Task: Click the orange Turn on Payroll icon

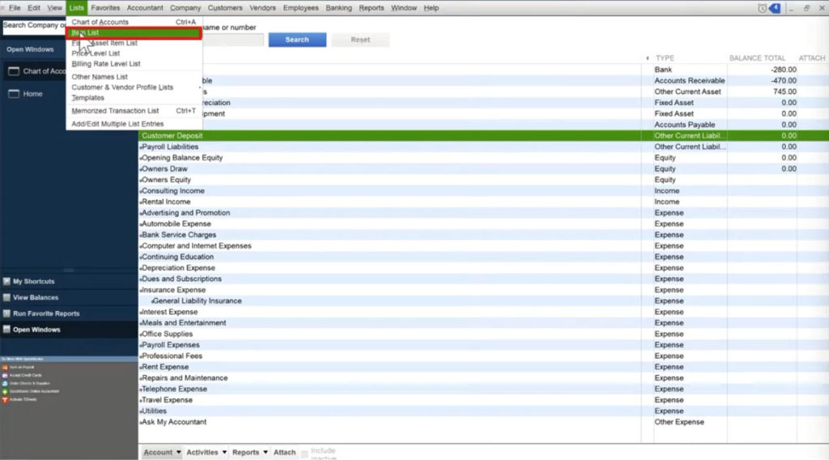Action: click(x=5, y=367)
